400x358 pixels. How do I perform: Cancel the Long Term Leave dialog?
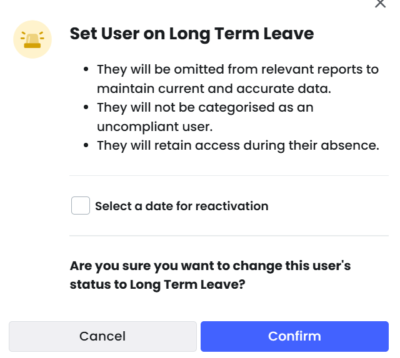(102, 336)
